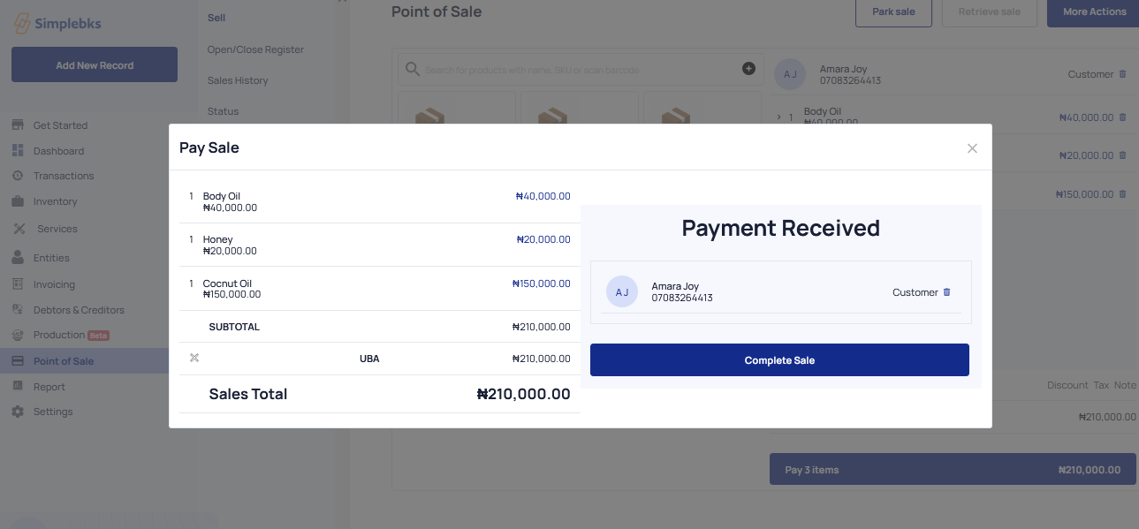1139x529 pixels.
Task: Open Settings gear in the sidebar
Action: [x=18, y=412]
